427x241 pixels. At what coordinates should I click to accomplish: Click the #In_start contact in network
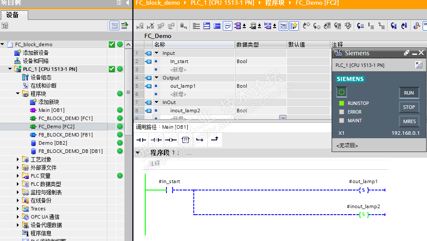tap(169, 190)
